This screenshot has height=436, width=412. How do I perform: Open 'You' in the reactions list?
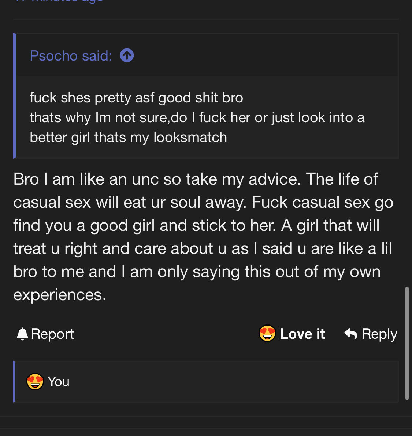click(x=59, y=382)
